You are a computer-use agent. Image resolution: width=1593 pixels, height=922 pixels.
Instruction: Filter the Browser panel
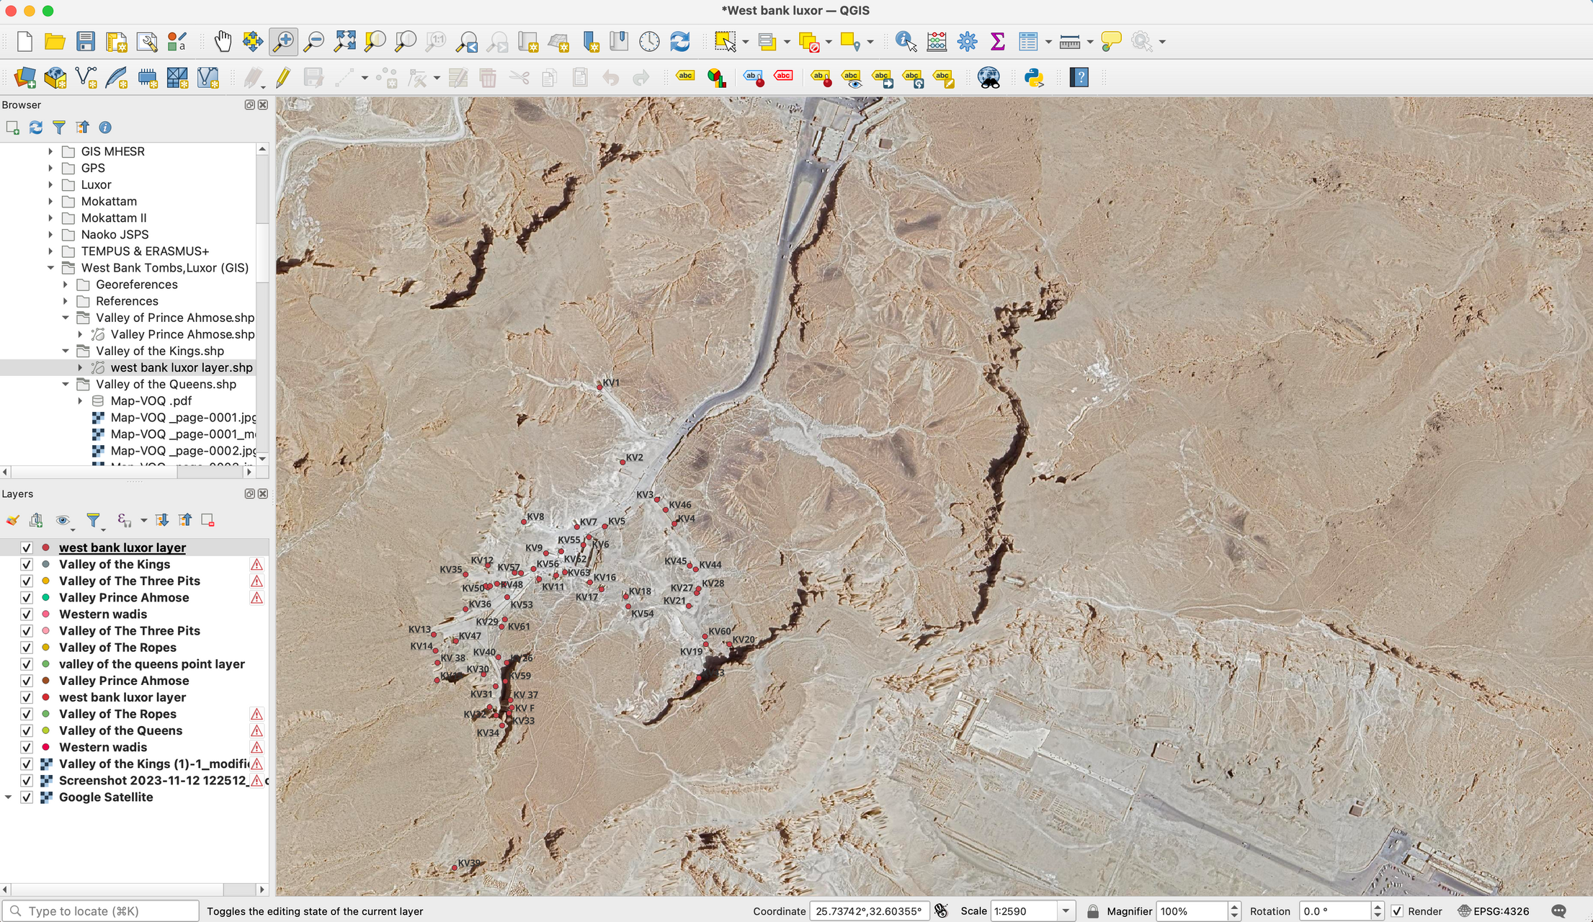tap(59, 127)
